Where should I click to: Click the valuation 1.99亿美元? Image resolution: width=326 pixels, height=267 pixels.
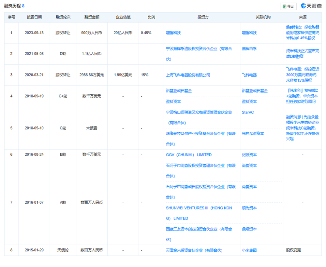pyautogui.click(x=123, y=75)
